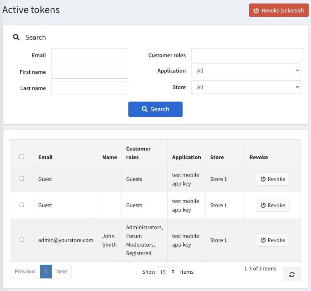The height and width of the screenshot is (291, 311).
Task: Revoke the first Guest token
Action: coord(273,179)
